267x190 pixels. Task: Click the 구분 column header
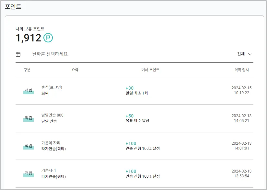[27, 70]
